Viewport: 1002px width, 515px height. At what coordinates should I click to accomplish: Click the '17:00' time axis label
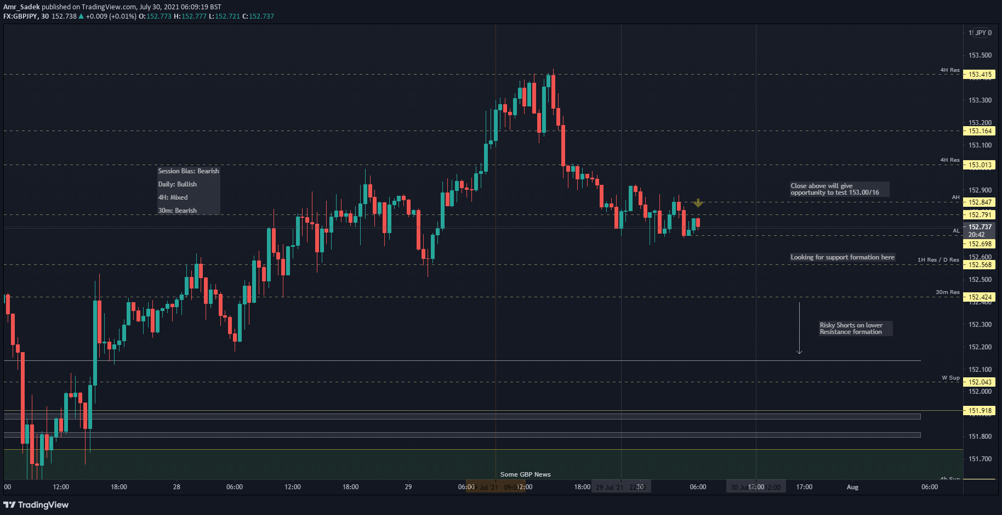point(804,487)
